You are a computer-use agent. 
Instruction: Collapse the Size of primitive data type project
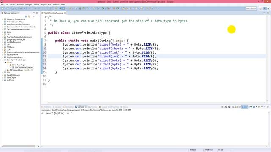3,60
